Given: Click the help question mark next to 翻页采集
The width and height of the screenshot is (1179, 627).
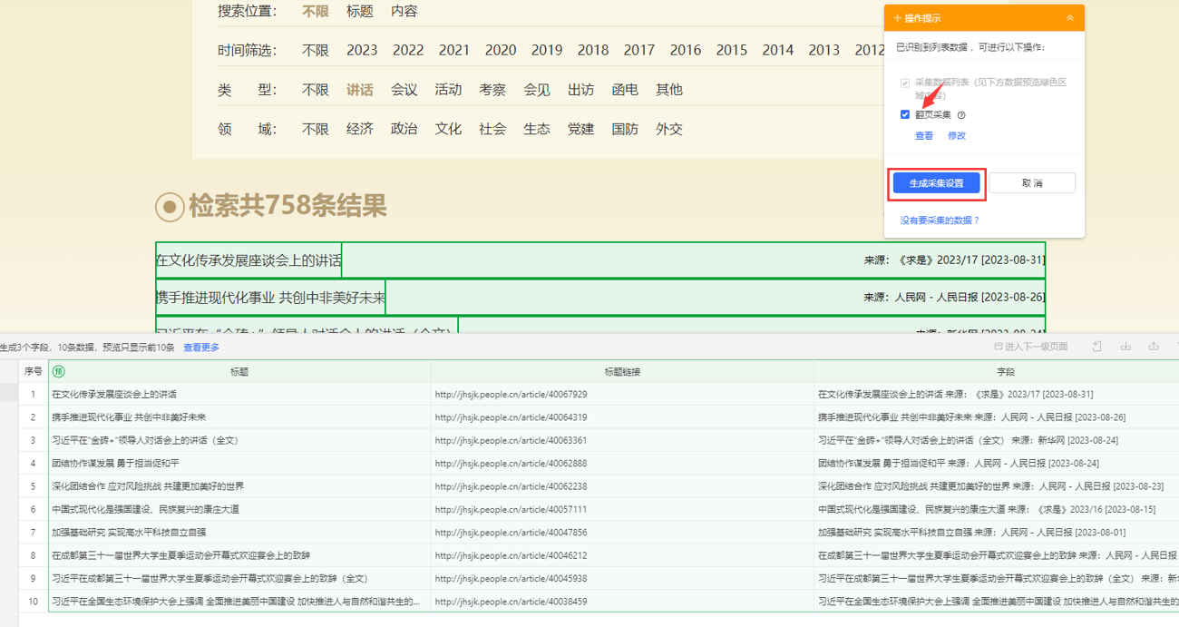Looking at the screenshot, I should coord(961,115).
